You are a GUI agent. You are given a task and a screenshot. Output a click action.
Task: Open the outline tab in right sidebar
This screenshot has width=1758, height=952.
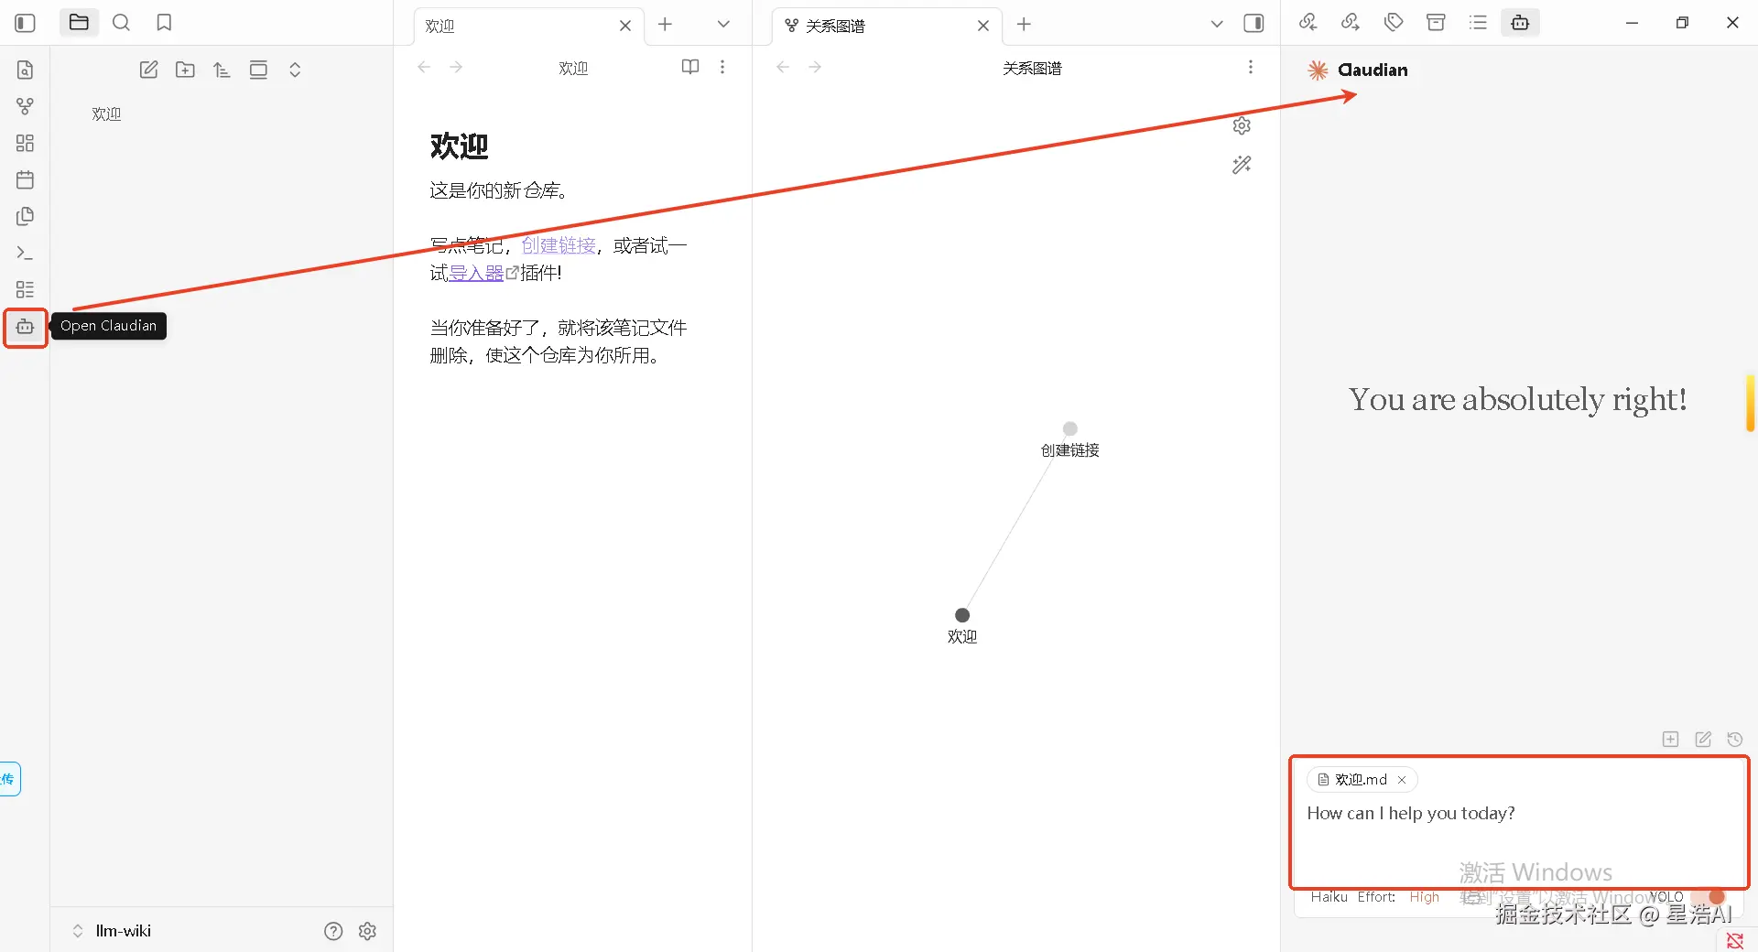[1478, 23]
